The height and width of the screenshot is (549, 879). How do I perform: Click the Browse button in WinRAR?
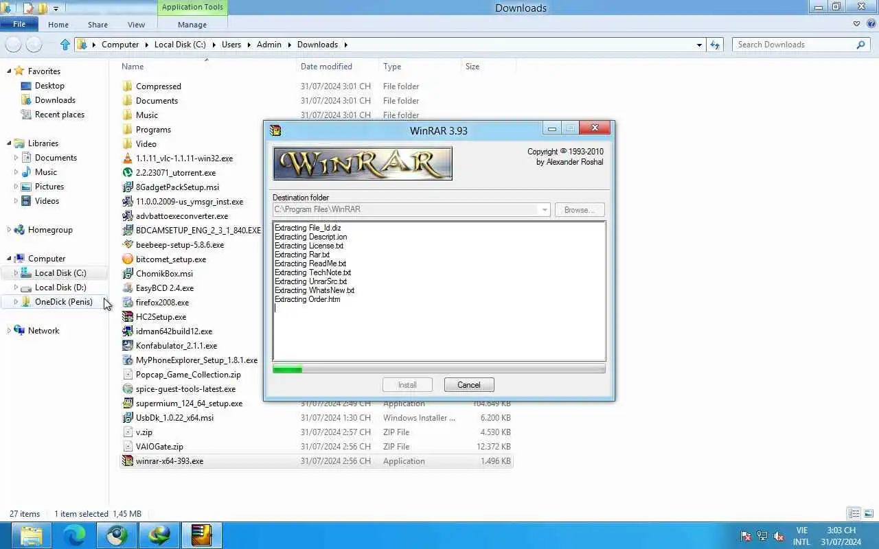580,210
